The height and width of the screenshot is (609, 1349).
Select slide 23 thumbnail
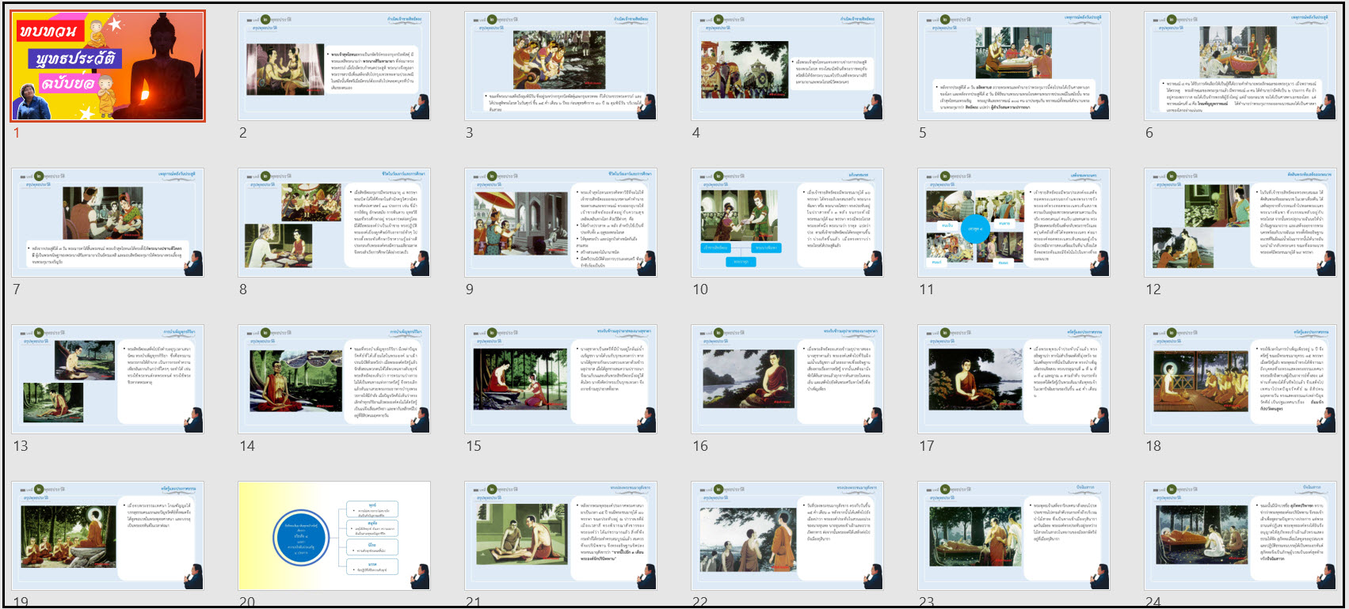(1014, 535)
